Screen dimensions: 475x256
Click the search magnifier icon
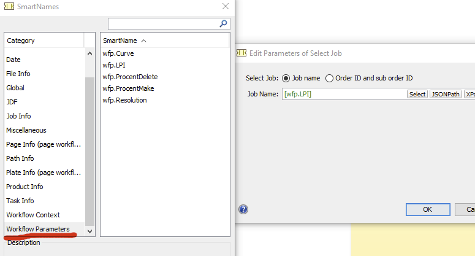[224, 24]
